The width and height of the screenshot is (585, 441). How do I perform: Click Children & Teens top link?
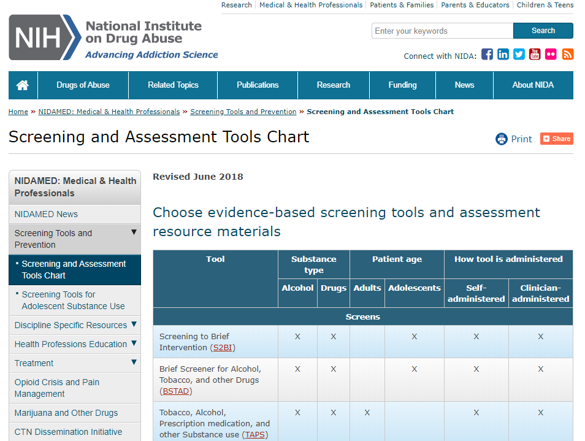coord(545,5)
